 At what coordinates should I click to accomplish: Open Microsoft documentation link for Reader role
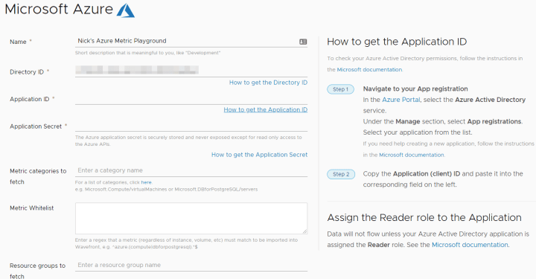click(470, 245)
